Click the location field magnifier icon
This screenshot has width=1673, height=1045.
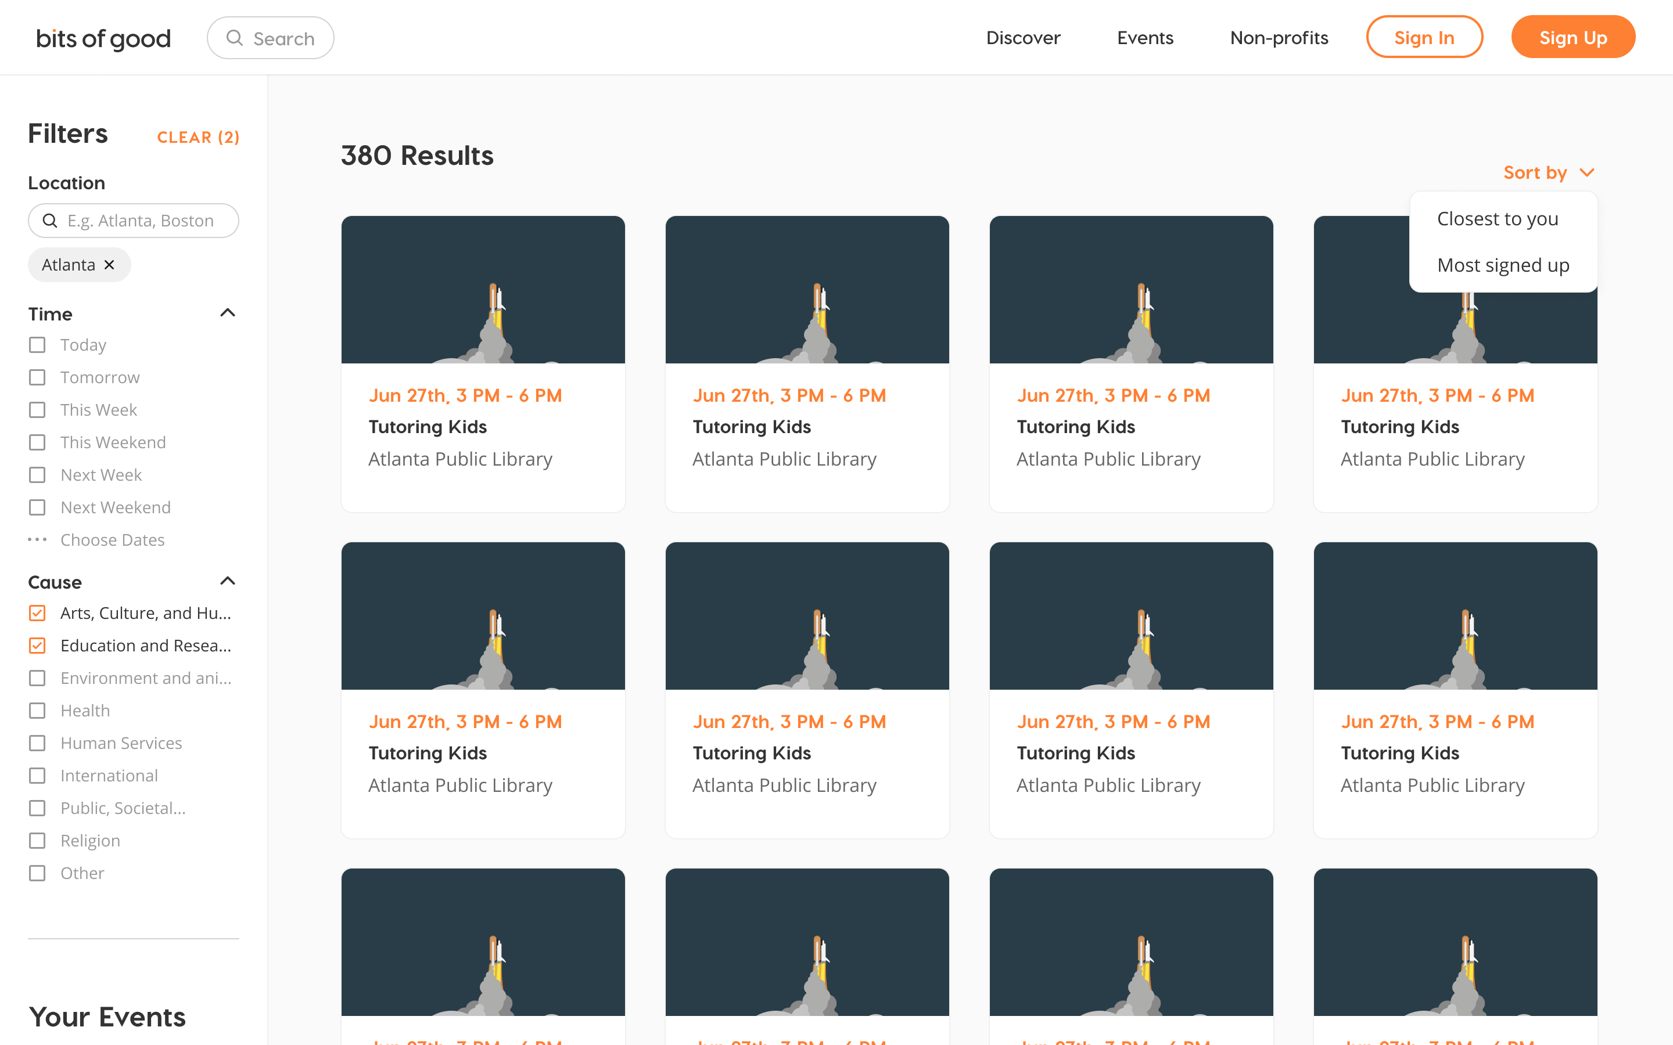(x=50, y=221)
